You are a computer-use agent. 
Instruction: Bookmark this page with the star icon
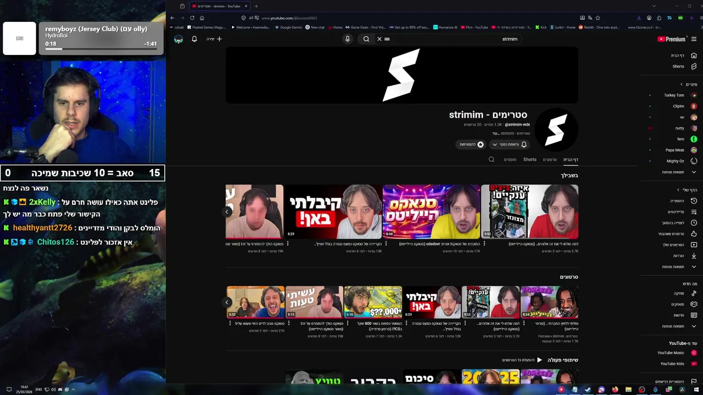coord(598,18)
